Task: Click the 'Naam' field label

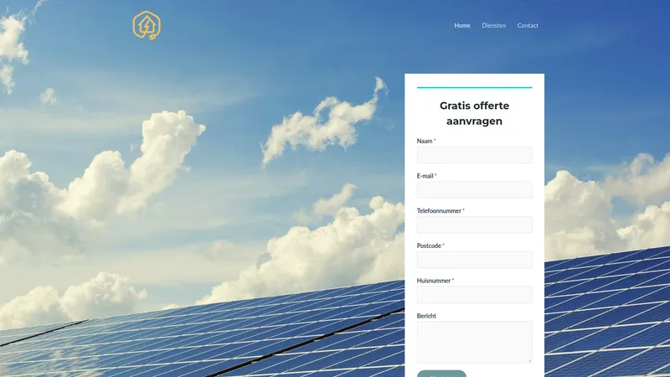Action: (425, 141)
